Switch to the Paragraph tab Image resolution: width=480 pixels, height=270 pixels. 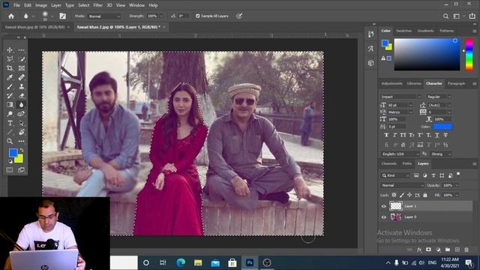click(456, 83)
